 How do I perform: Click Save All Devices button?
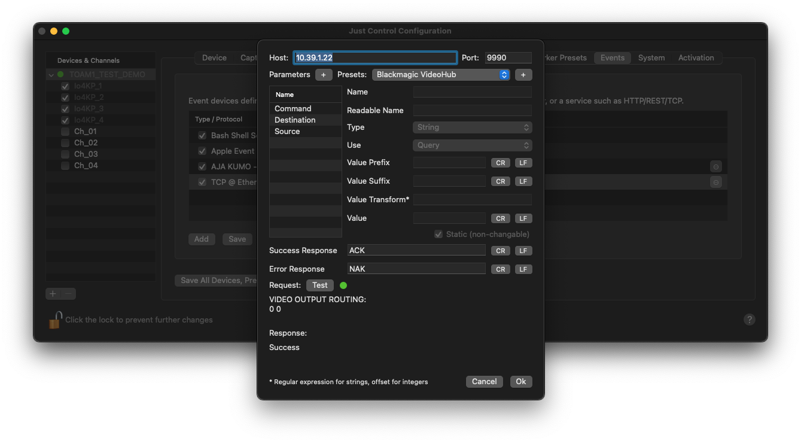tap(216, 281)
